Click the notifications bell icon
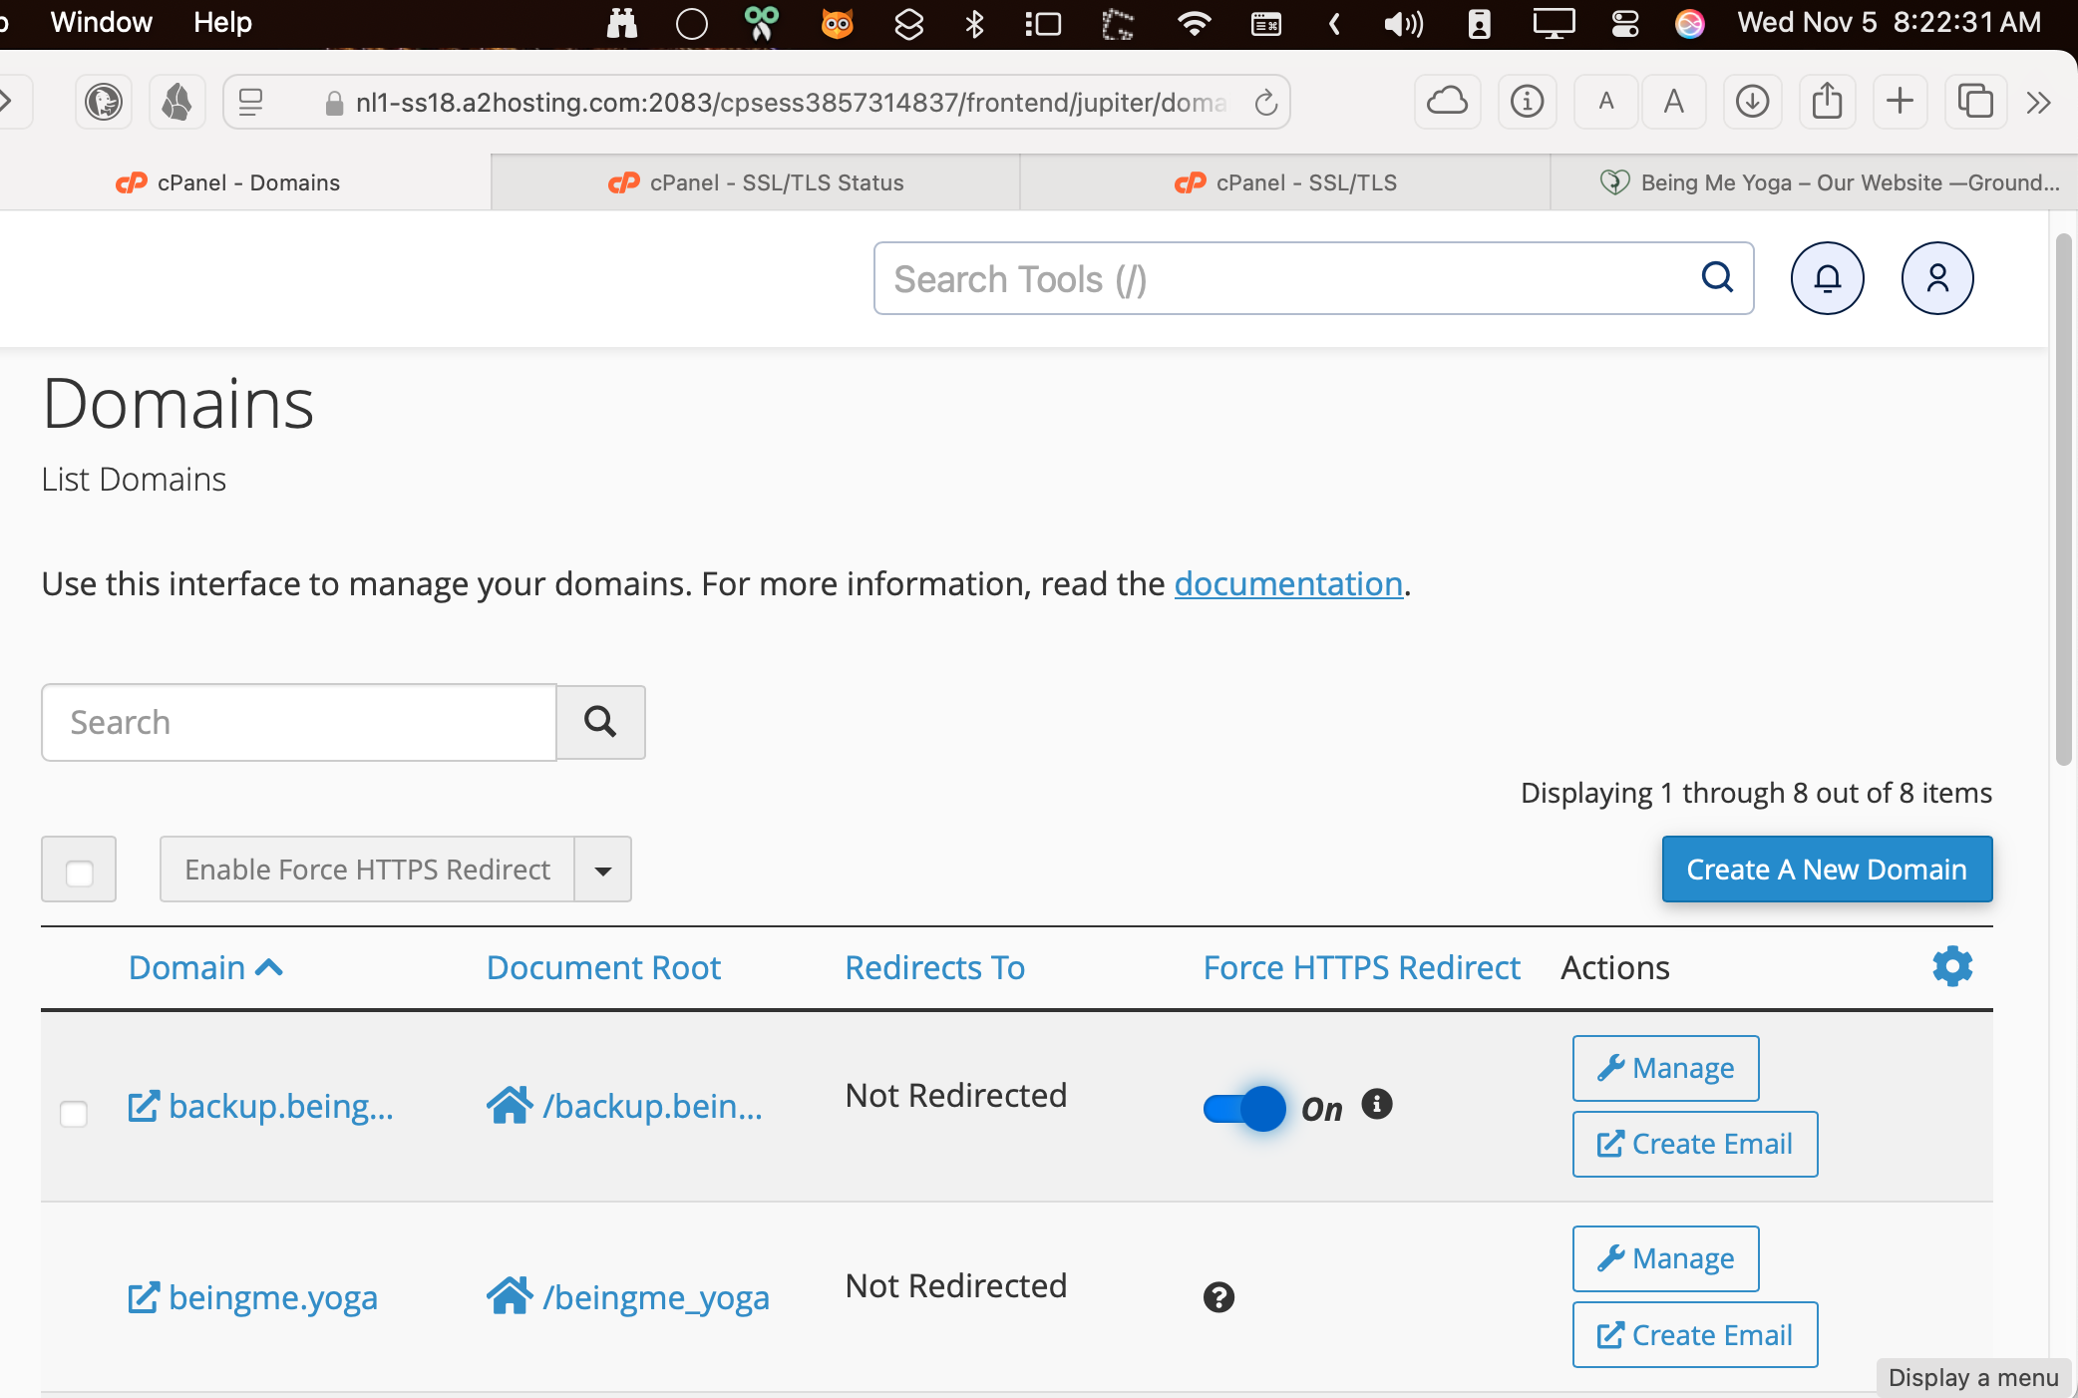 pyautogui.click(x=1827, y=278)
